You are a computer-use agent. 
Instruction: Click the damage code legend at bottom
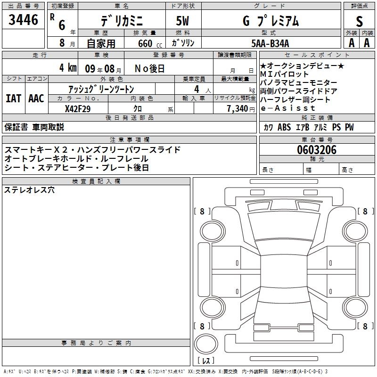165,371
